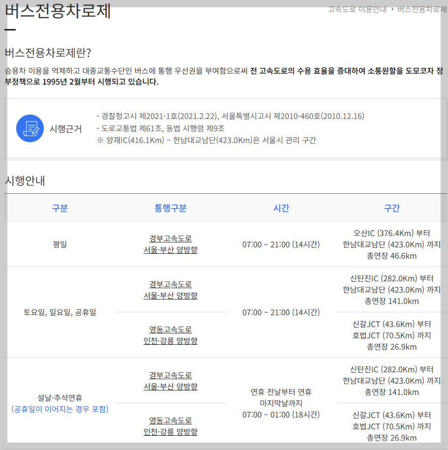Click the 시간 table column header
This screenshot has width=448, height=450.
pyautogui.click(x=282, y=208)
